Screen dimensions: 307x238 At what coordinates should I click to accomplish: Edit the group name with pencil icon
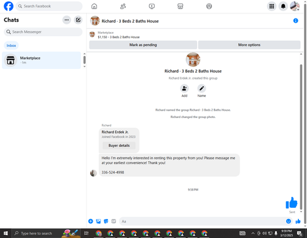[x=201, y=89]
